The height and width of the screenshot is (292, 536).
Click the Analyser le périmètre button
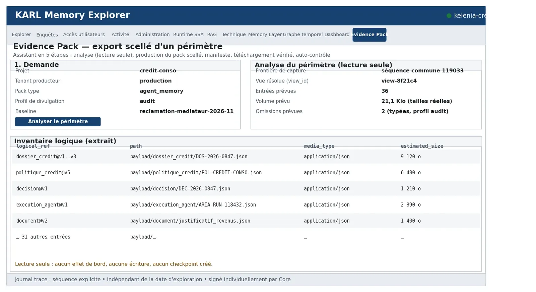[58, 122]
